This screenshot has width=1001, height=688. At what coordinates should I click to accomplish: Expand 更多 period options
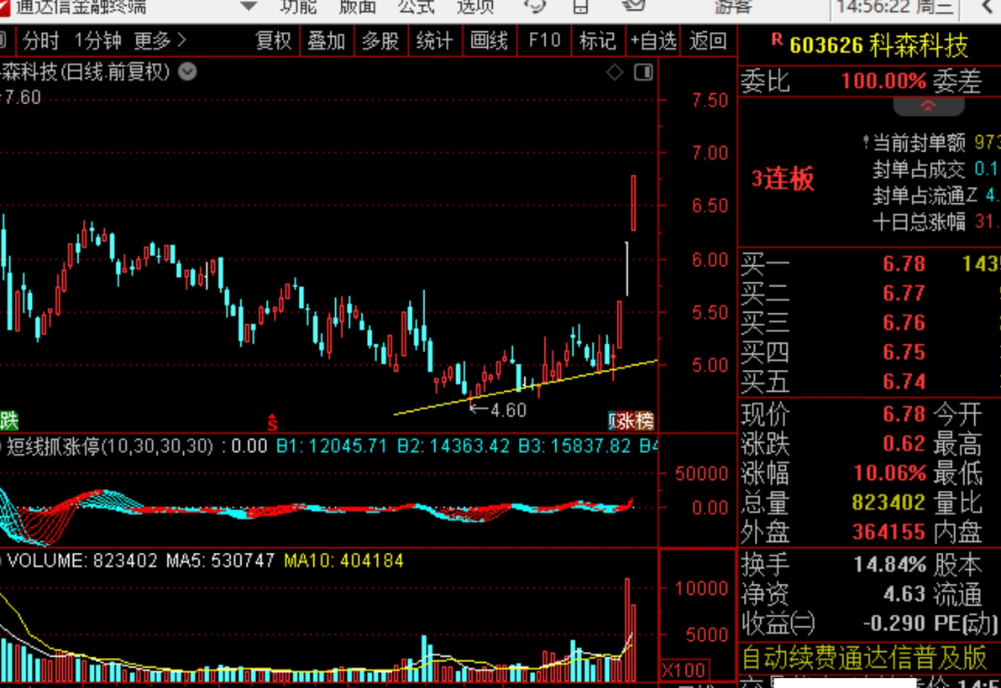(x=160, y=41)
